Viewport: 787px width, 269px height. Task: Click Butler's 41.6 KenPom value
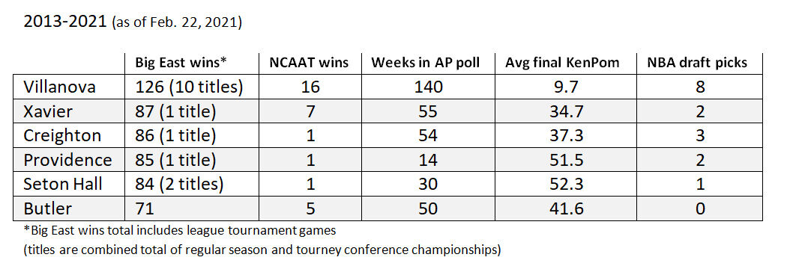coord(565,208)
